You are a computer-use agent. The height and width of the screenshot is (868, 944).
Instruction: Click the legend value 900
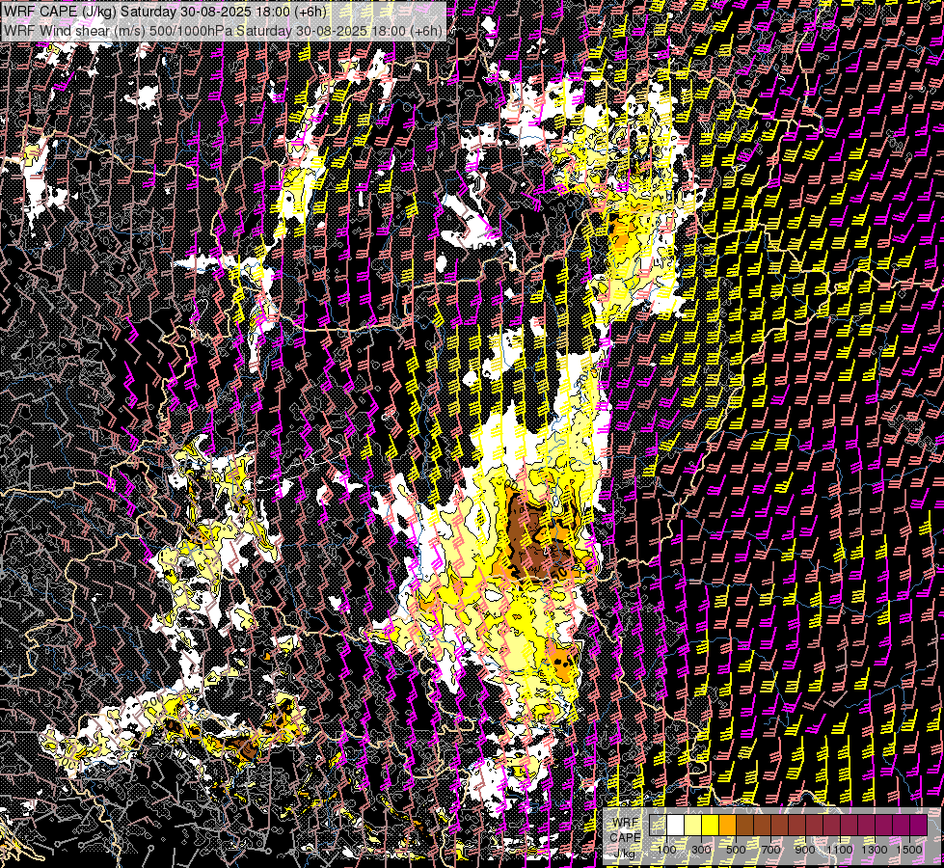pos(805,850)
